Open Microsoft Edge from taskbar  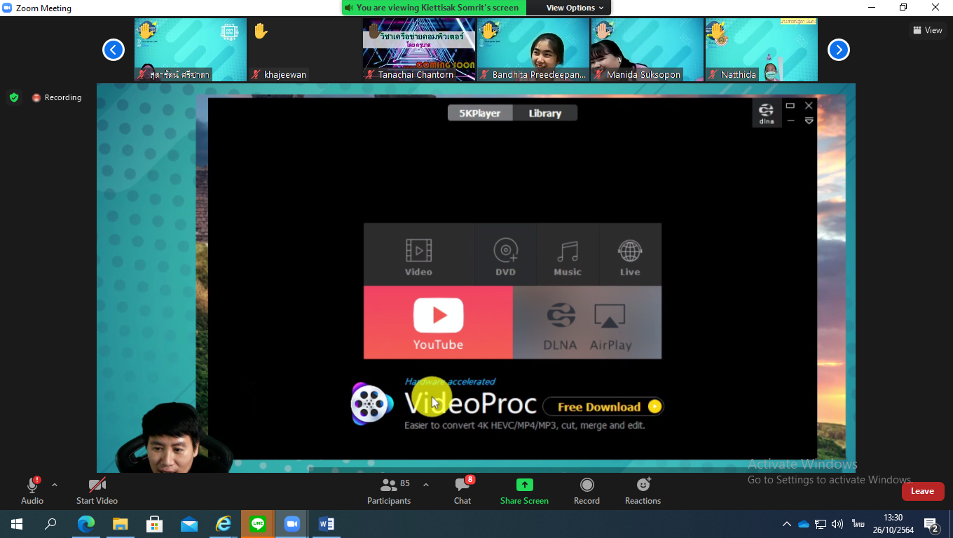tap(86, 524)
